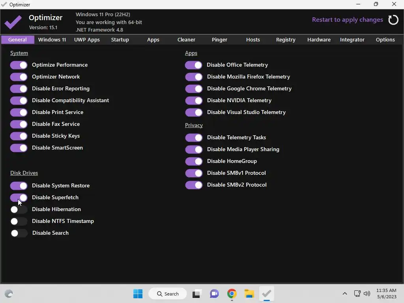
Task: Switch to the Cleaner tab
Action: point(186,40)
